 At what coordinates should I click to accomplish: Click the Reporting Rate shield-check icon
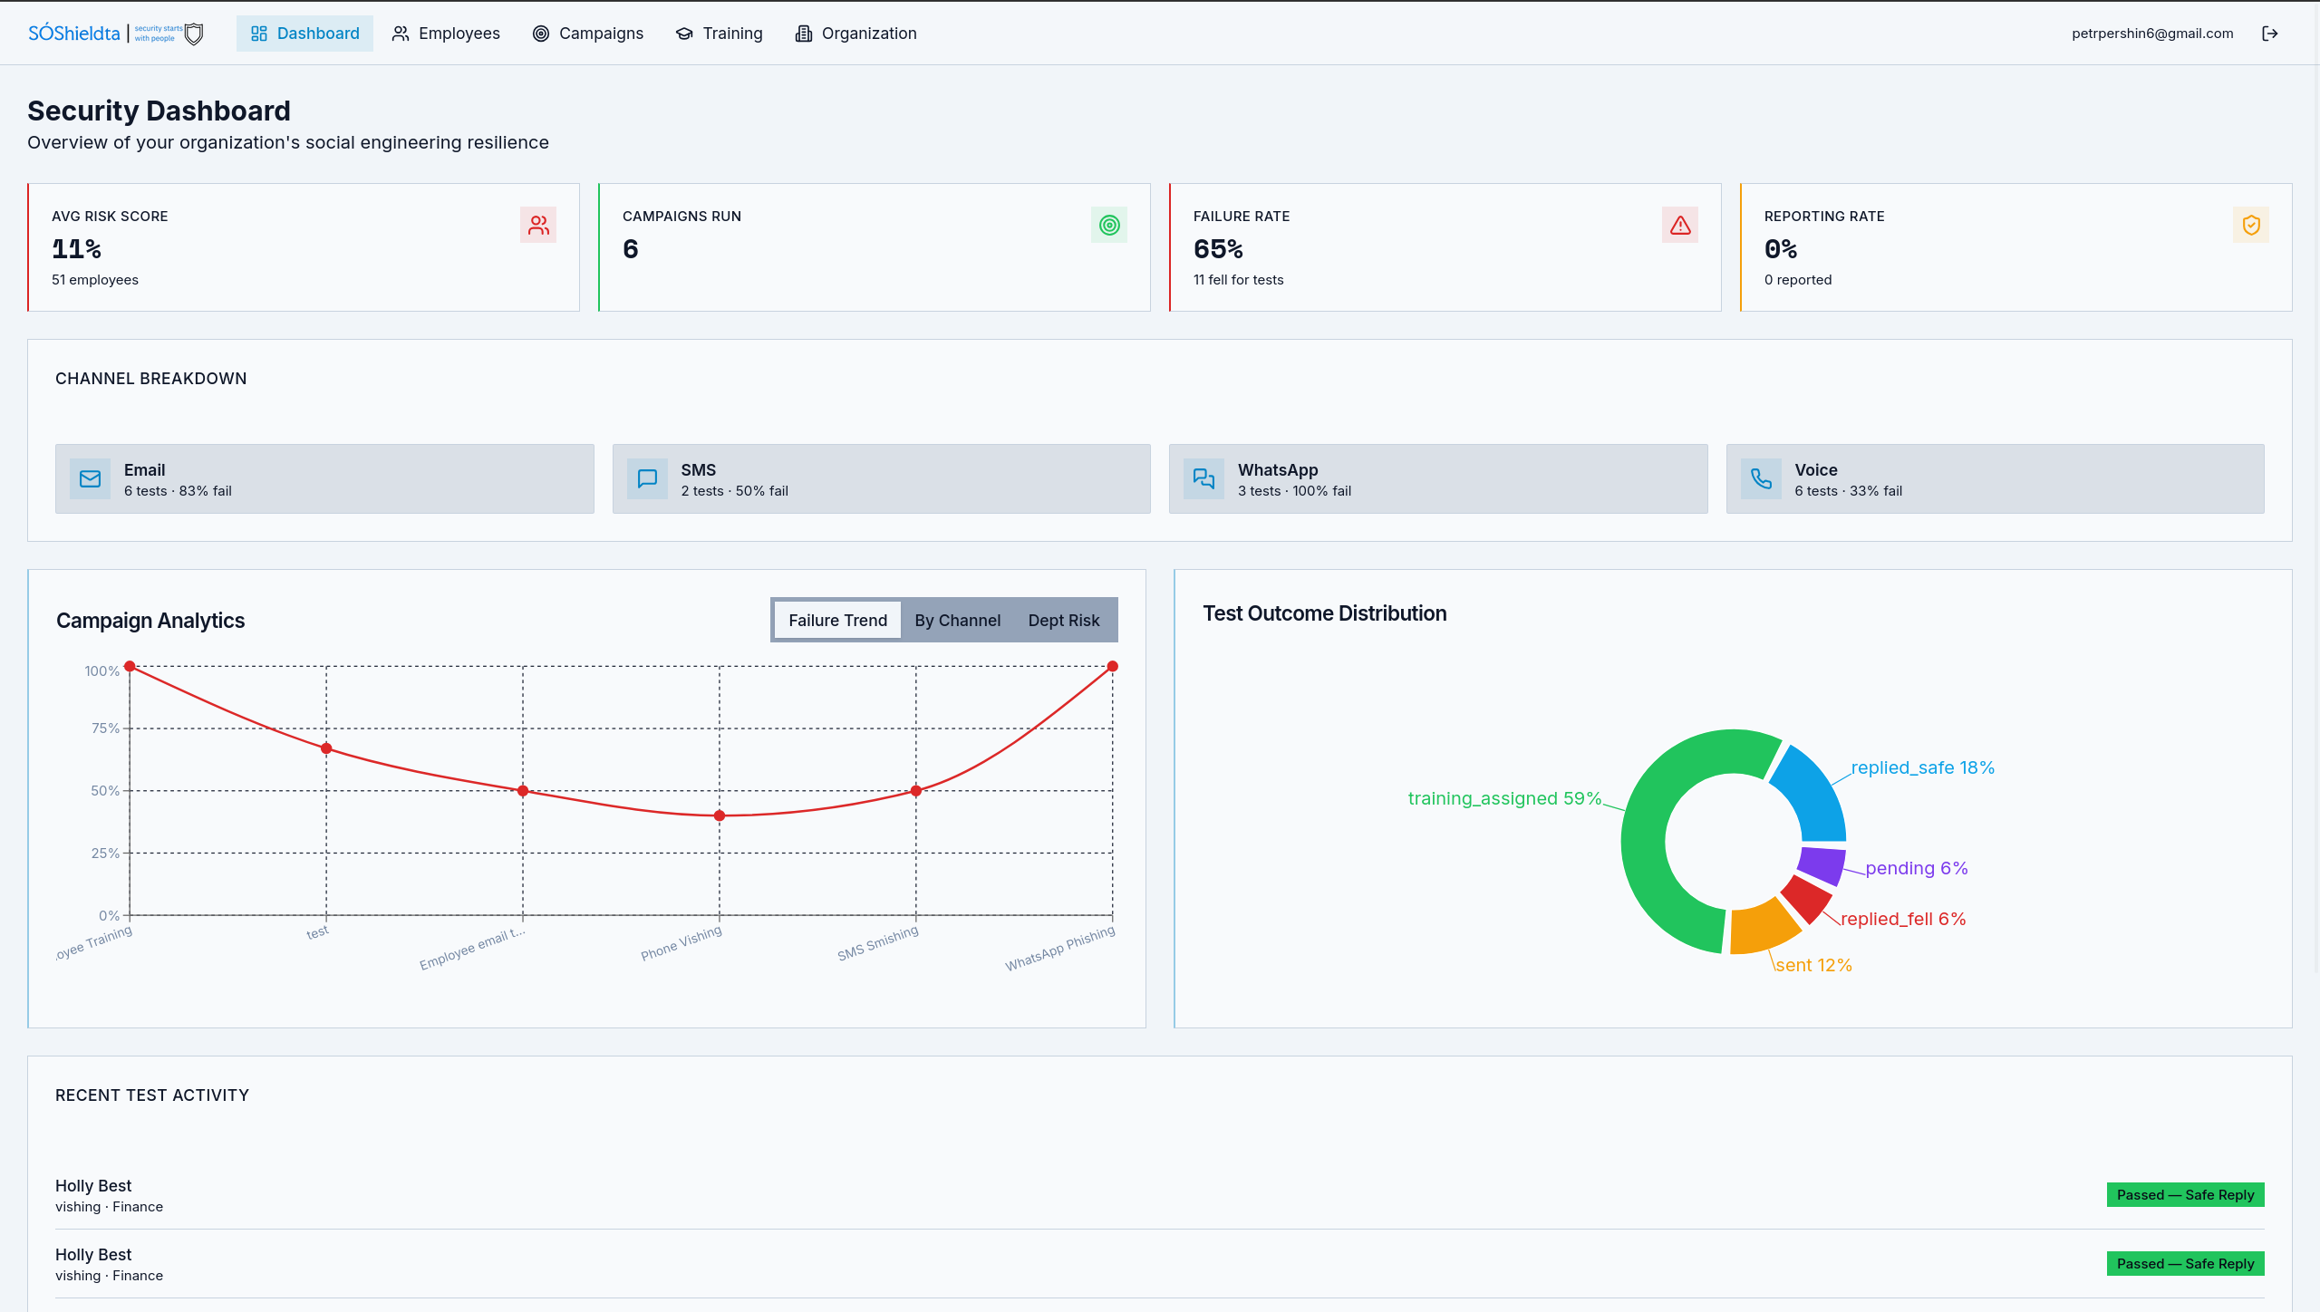click(2250, 225)
